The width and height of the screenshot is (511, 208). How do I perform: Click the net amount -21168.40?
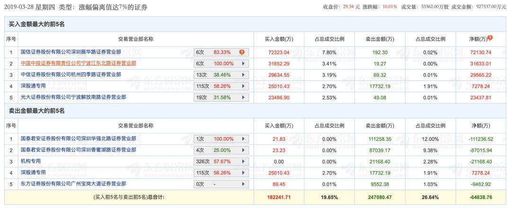481,162
